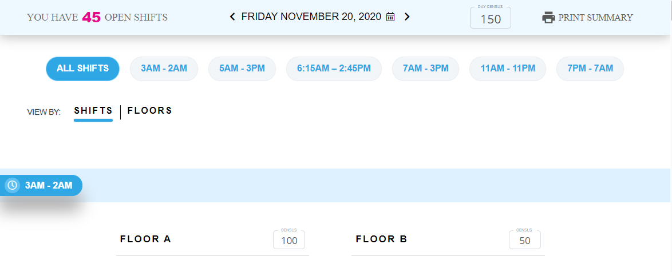Switch view to SHIFTS tab
672x272 pixels.
tap(93, 111)
